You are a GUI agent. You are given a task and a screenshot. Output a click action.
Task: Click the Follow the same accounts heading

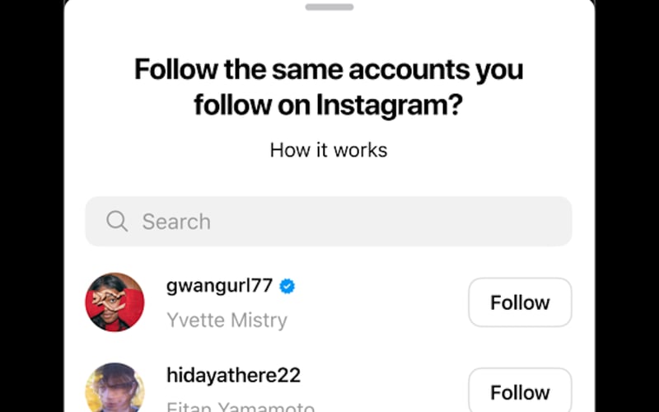tap(329, 69)
